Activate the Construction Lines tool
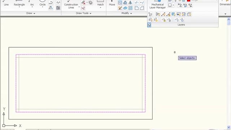Screen dimensions: 231x130 pos(71,4)
